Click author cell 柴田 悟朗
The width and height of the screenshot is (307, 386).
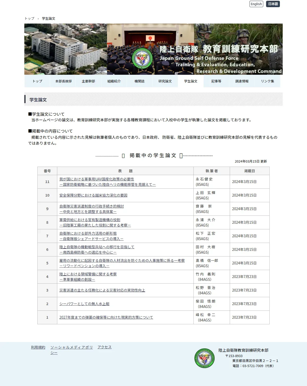[x=212, y=304]
